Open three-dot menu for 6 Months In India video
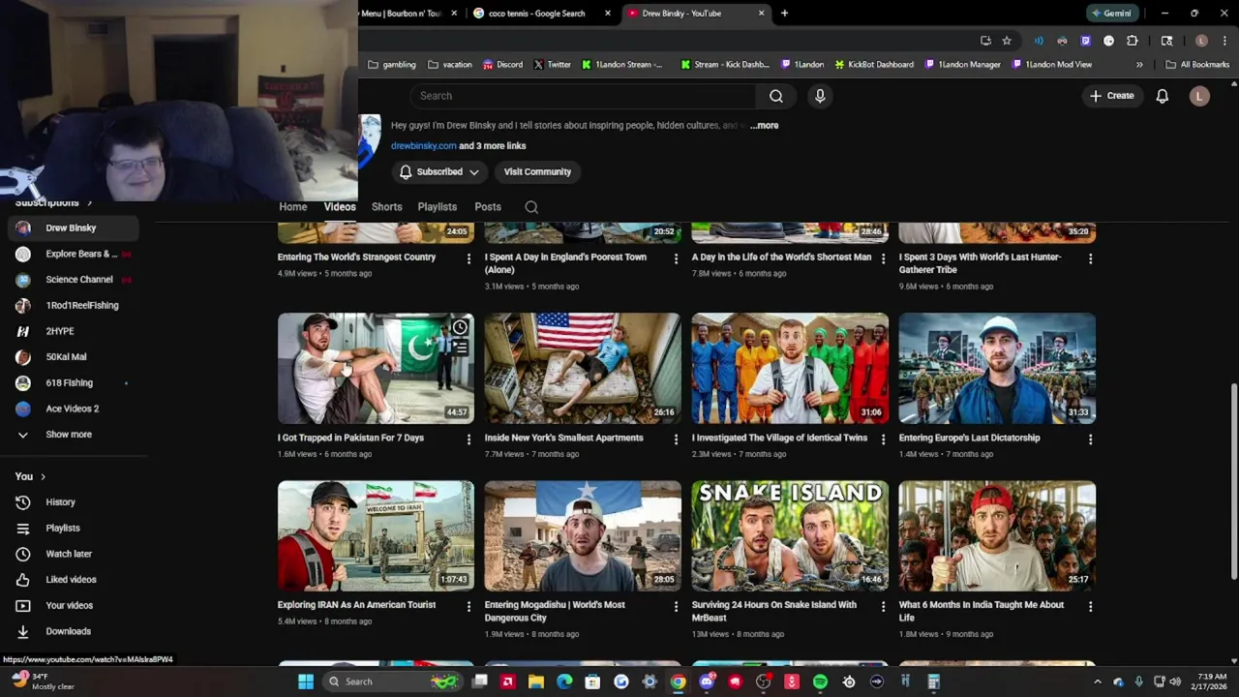The image size is (1239, 697). (1090, 606)
